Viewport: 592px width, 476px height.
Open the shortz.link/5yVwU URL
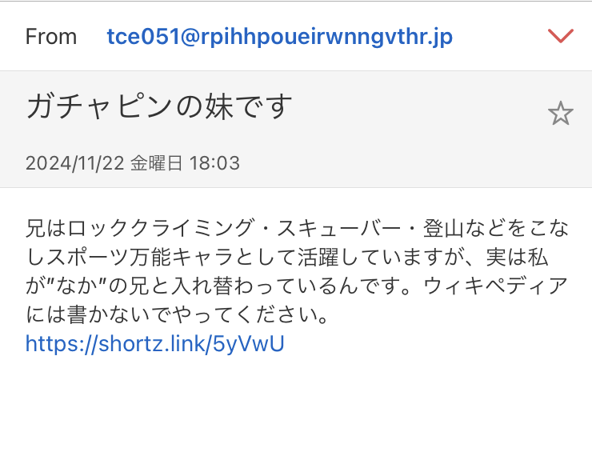click(154, 343)
